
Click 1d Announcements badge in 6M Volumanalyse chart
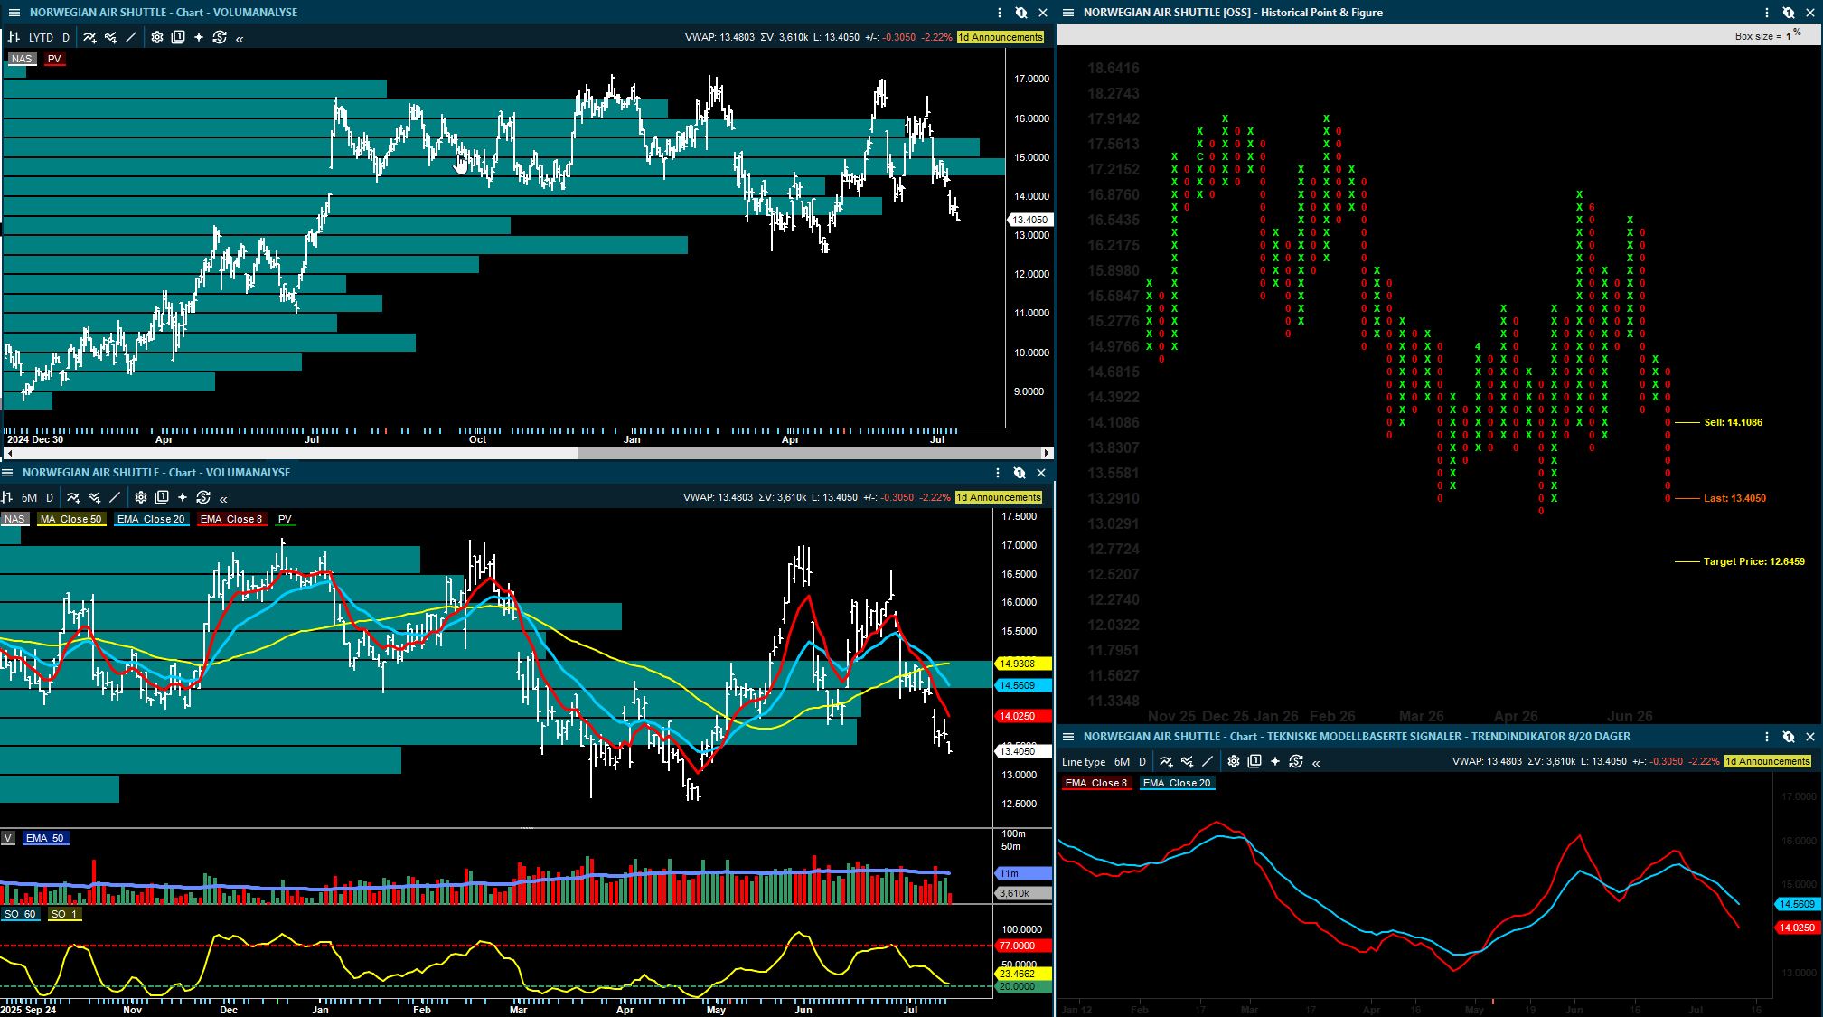pyautogui.click(x=999, y=497)
